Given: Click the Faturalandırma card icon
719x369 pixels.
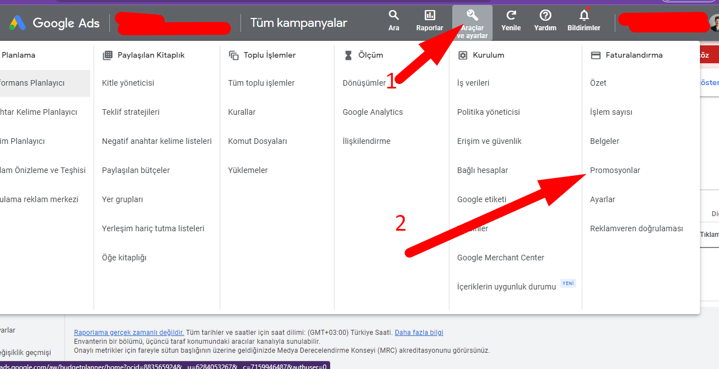Looking at the screenshot, I should coord(596,55).
